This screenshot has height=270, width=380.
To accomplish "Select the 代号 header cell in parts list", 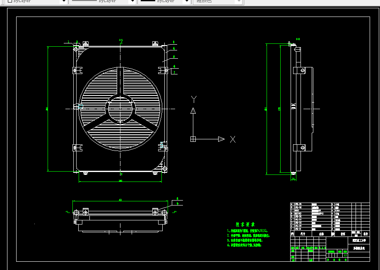I will 303,234.
